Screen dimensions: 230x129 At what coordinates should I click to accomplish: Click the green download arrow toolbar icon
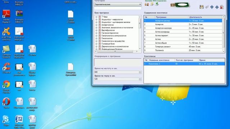(157, 4)
